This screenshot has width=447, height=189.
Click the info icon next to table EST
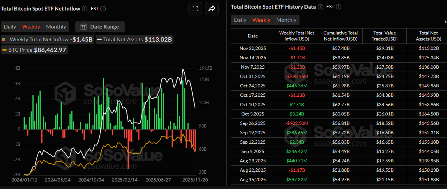339,7
